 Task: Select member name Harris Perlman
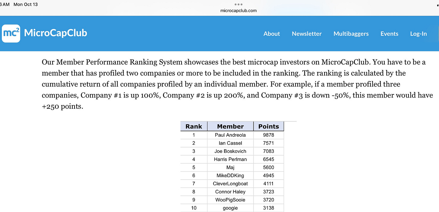tap(230, 159)
